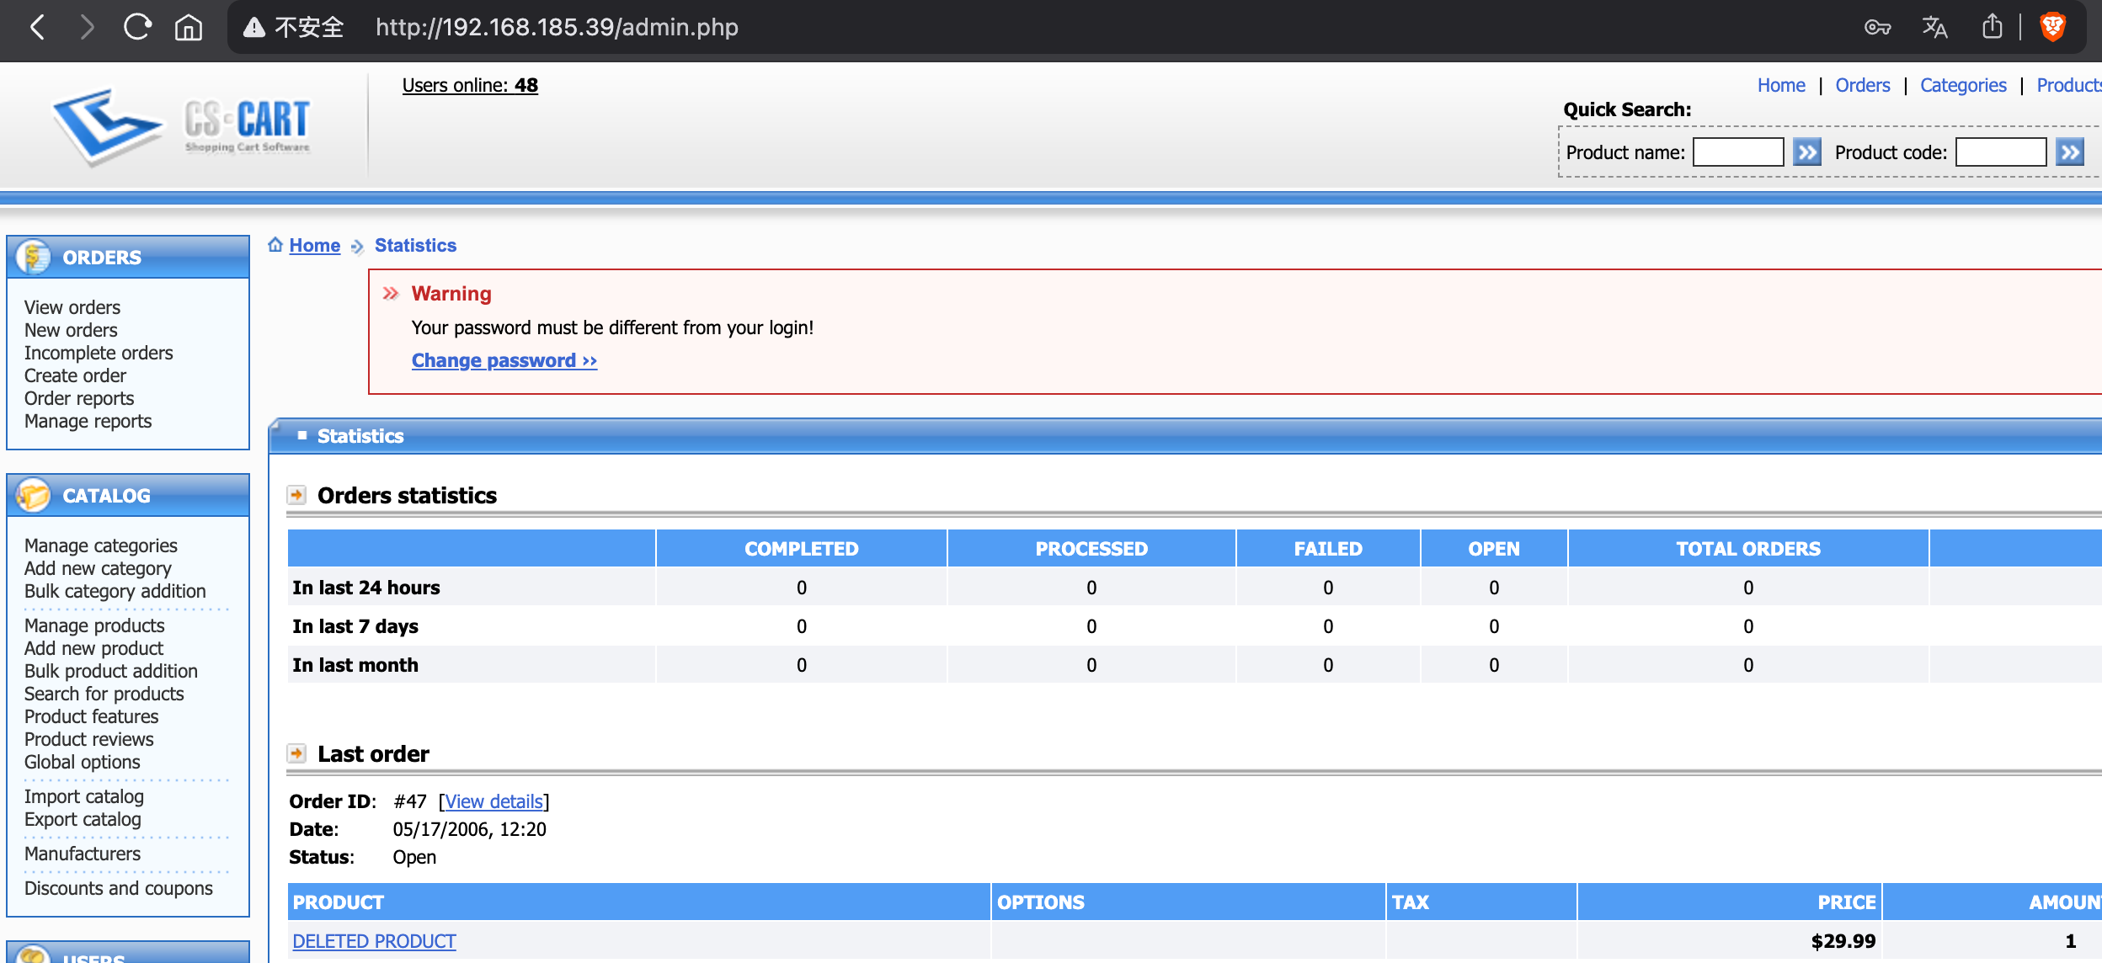The height and width of the screenshot is (963, 2102).
Task: Click the share icon in address bar
Action: point(1992,28)
